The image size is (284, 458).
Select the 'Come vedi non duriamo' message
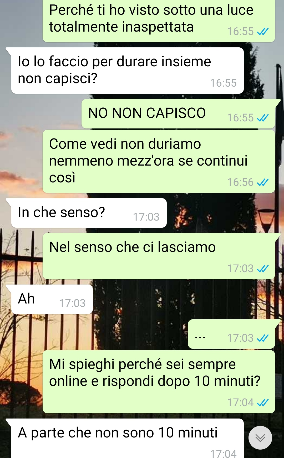pyautogui.click(x=159, y=161)
